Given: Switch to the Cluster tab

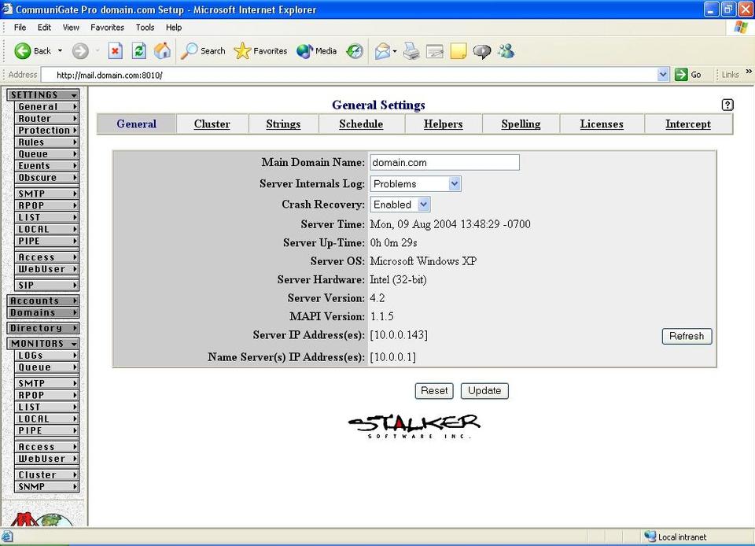Looking at the screenshot, I should click(x=212, y=124).
